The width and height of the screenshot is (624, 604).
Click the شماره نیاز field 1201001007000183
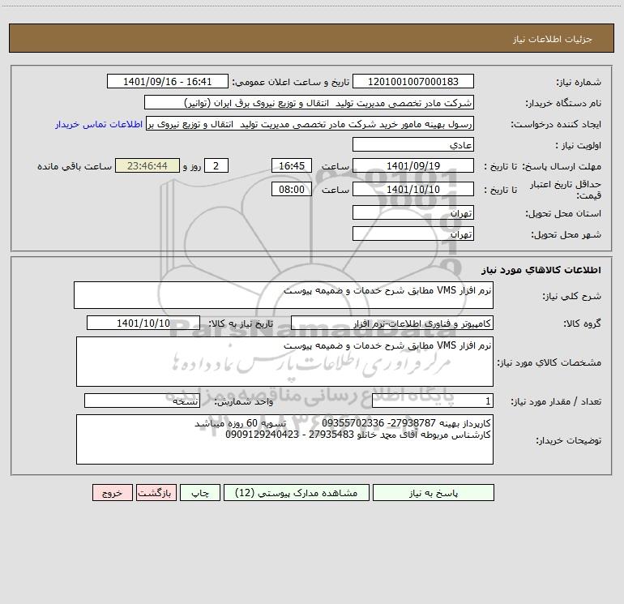[x=413, y=81]
